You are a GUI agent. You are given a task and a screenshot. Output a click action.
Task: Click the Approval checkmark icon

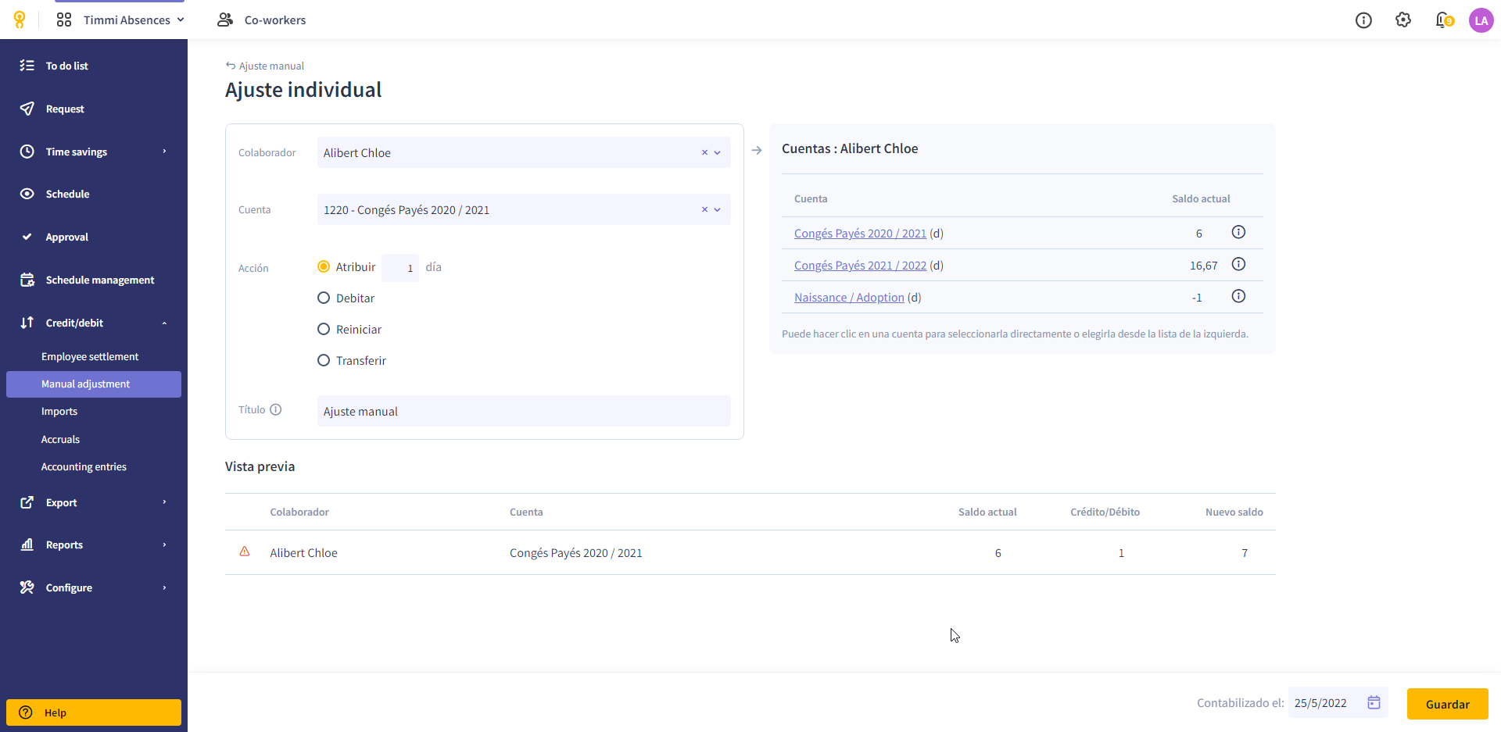[x=27, y=237]
